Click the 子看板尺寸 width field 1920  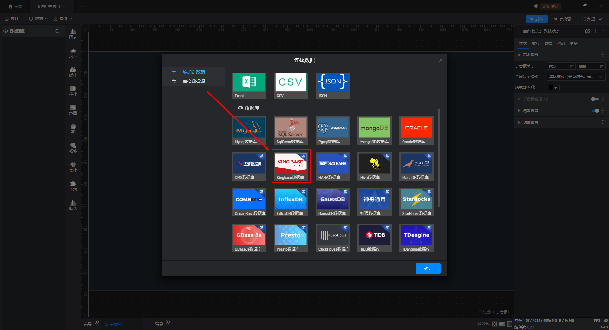click(x=561, y=66)
